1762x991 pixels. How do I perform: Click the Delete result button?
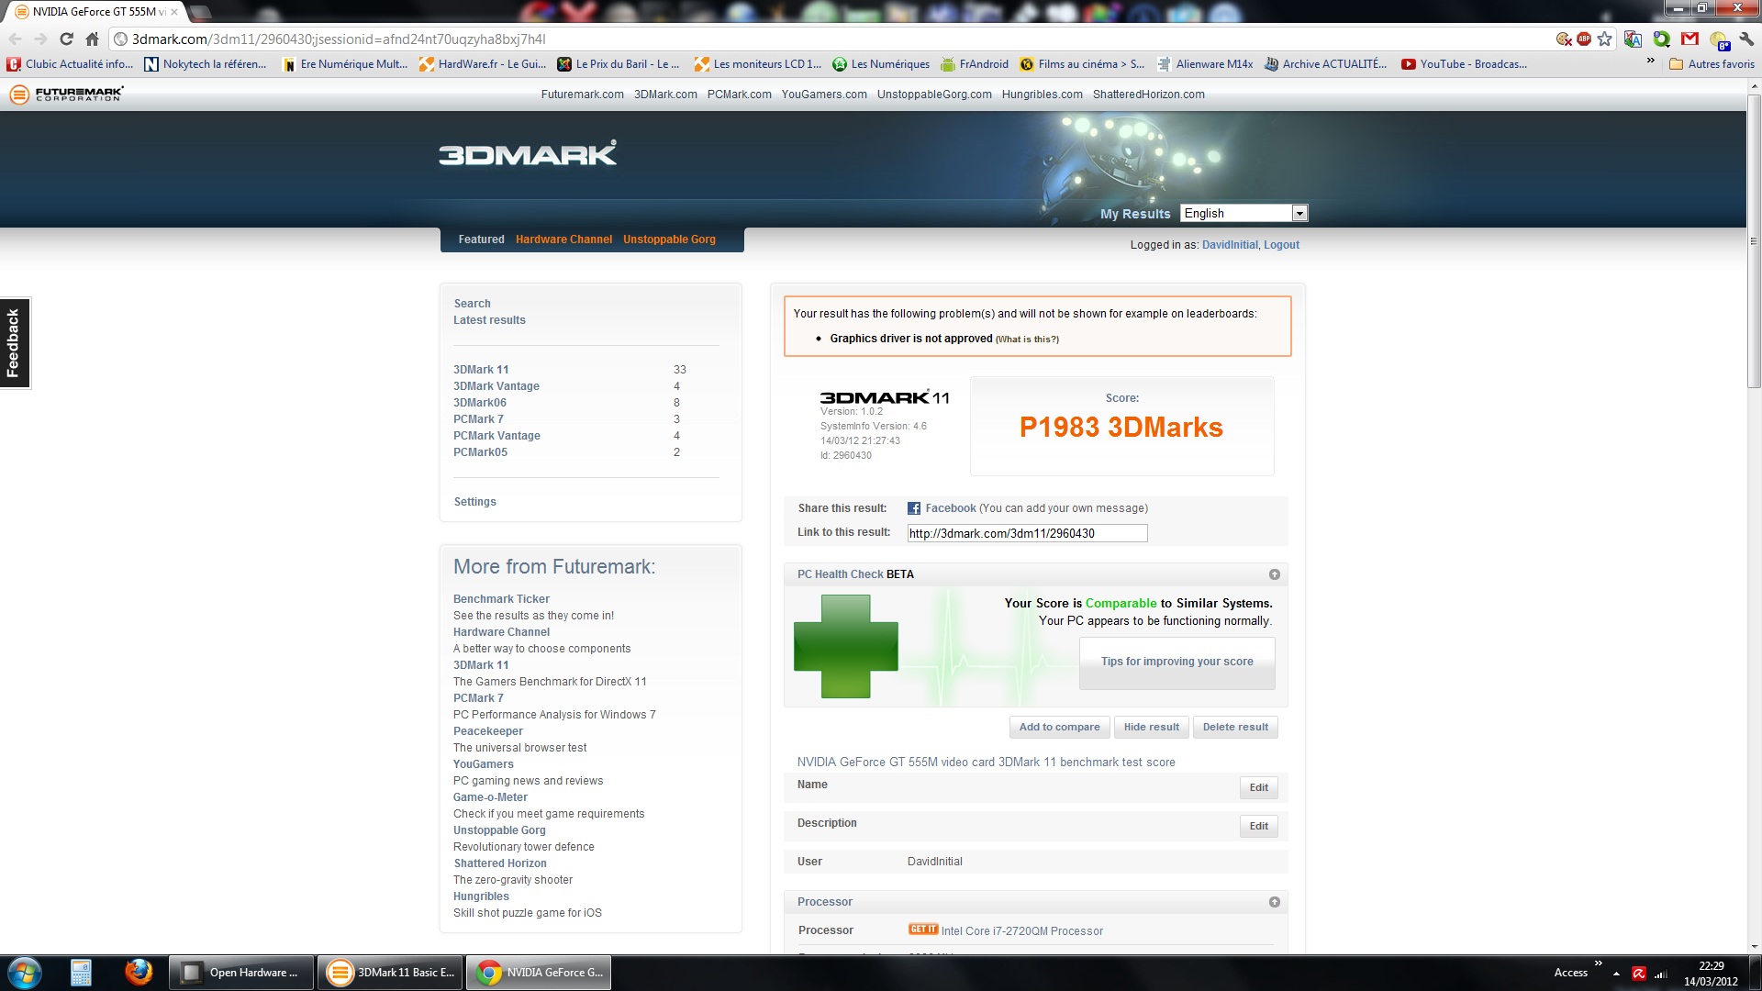1235,727
